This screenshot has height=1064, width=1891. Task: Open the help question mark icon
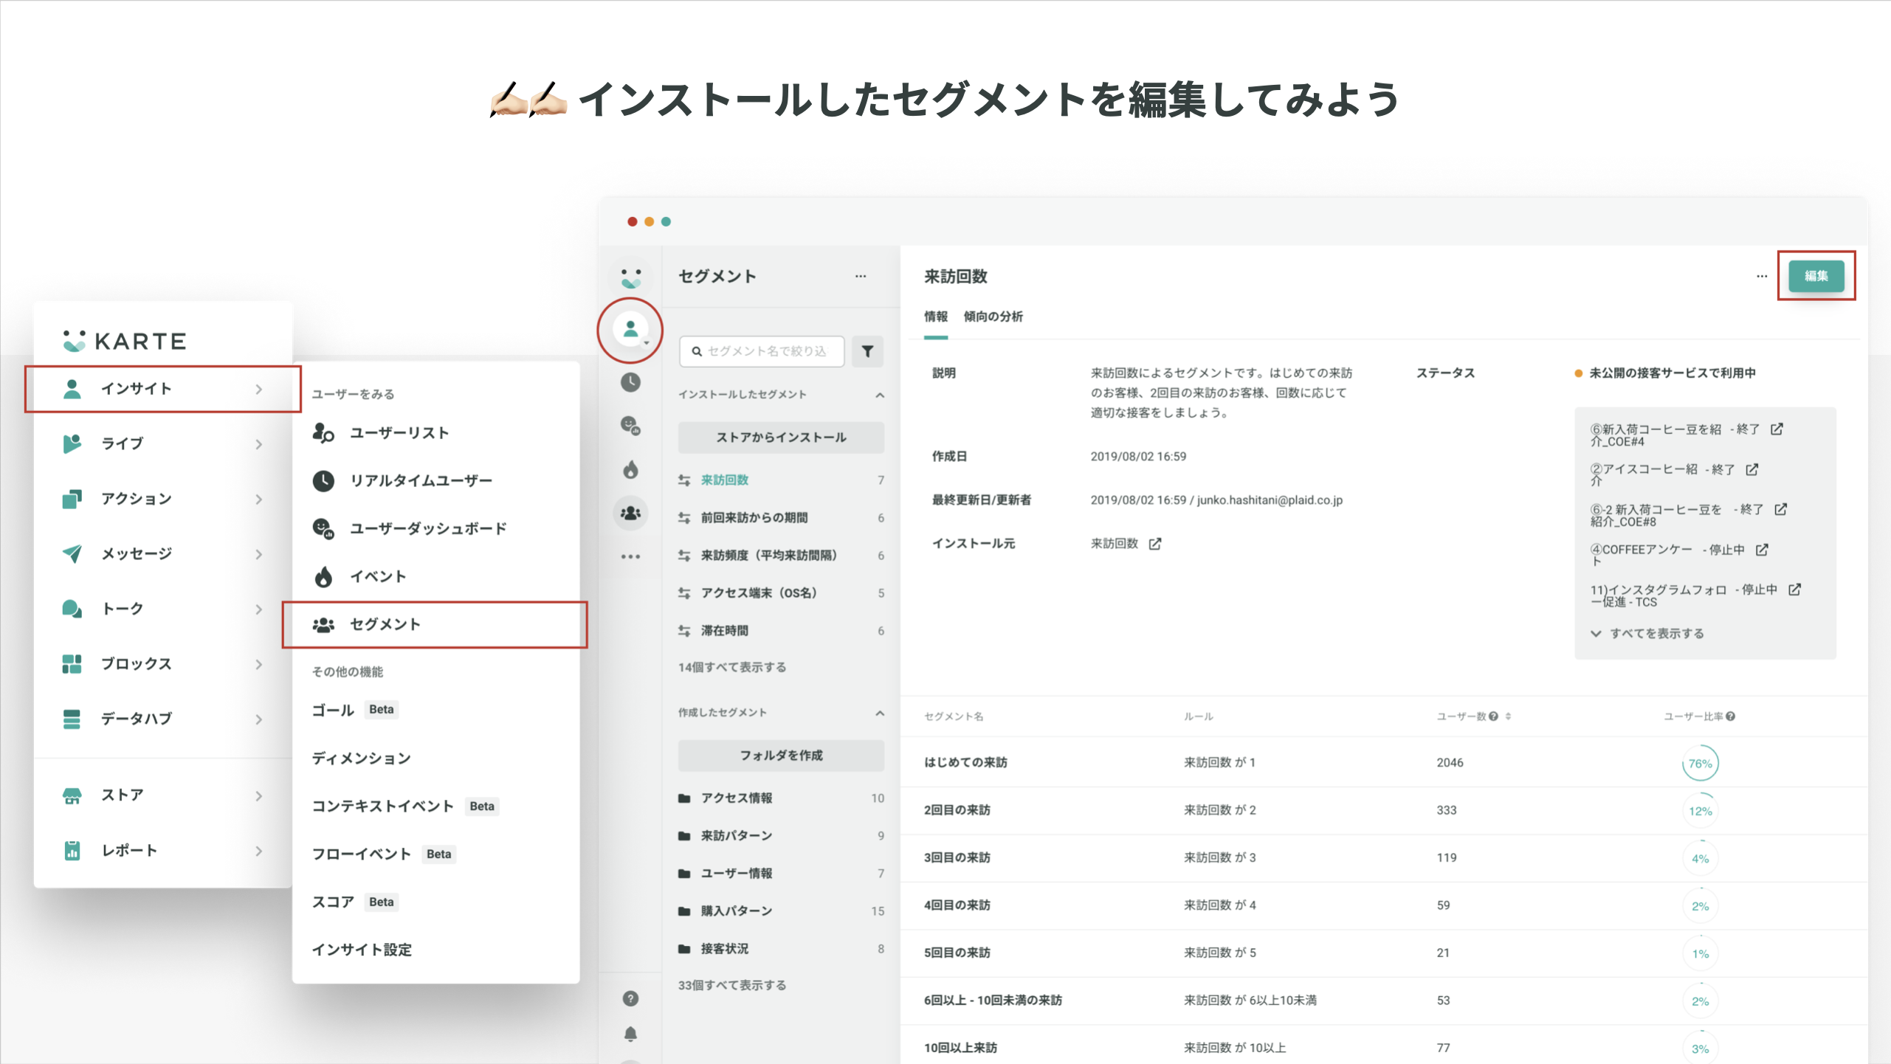[630, 998]
